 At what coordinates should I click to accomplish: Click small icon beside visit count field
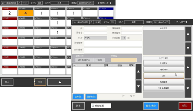128,38
